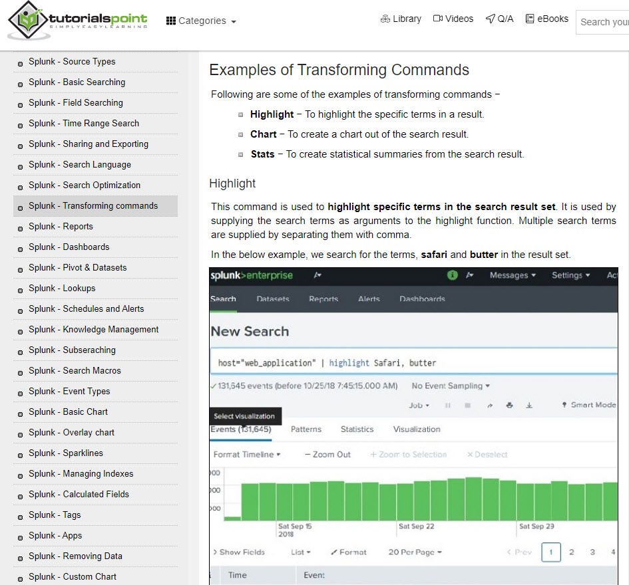Viewport: 629px width, 585px height.
Task: Open Splunk - Reports chapter
Action: [61, 227]
